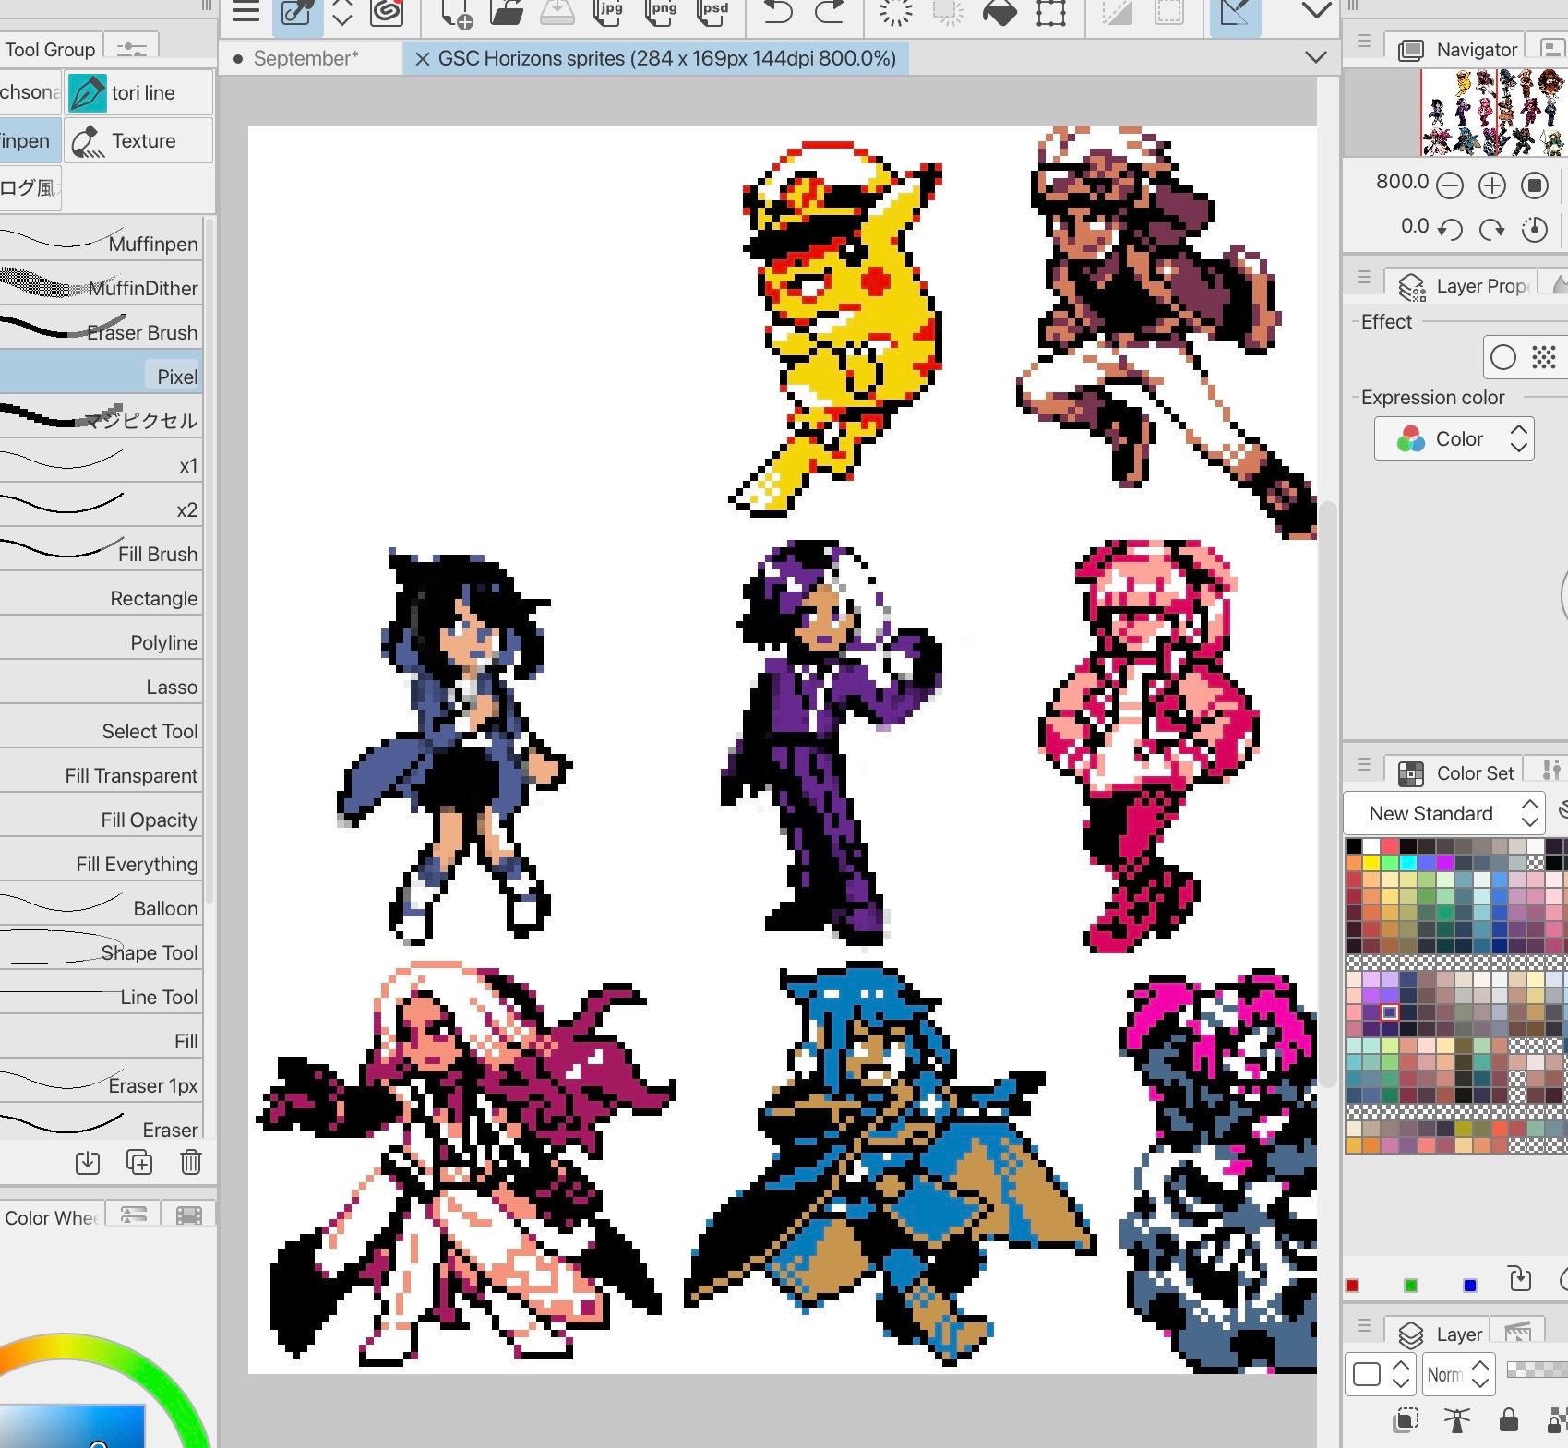Click the Redo arrow in the command bar
The height and width of the screenshot is (1448, 1568).
[x=829, y=11]
